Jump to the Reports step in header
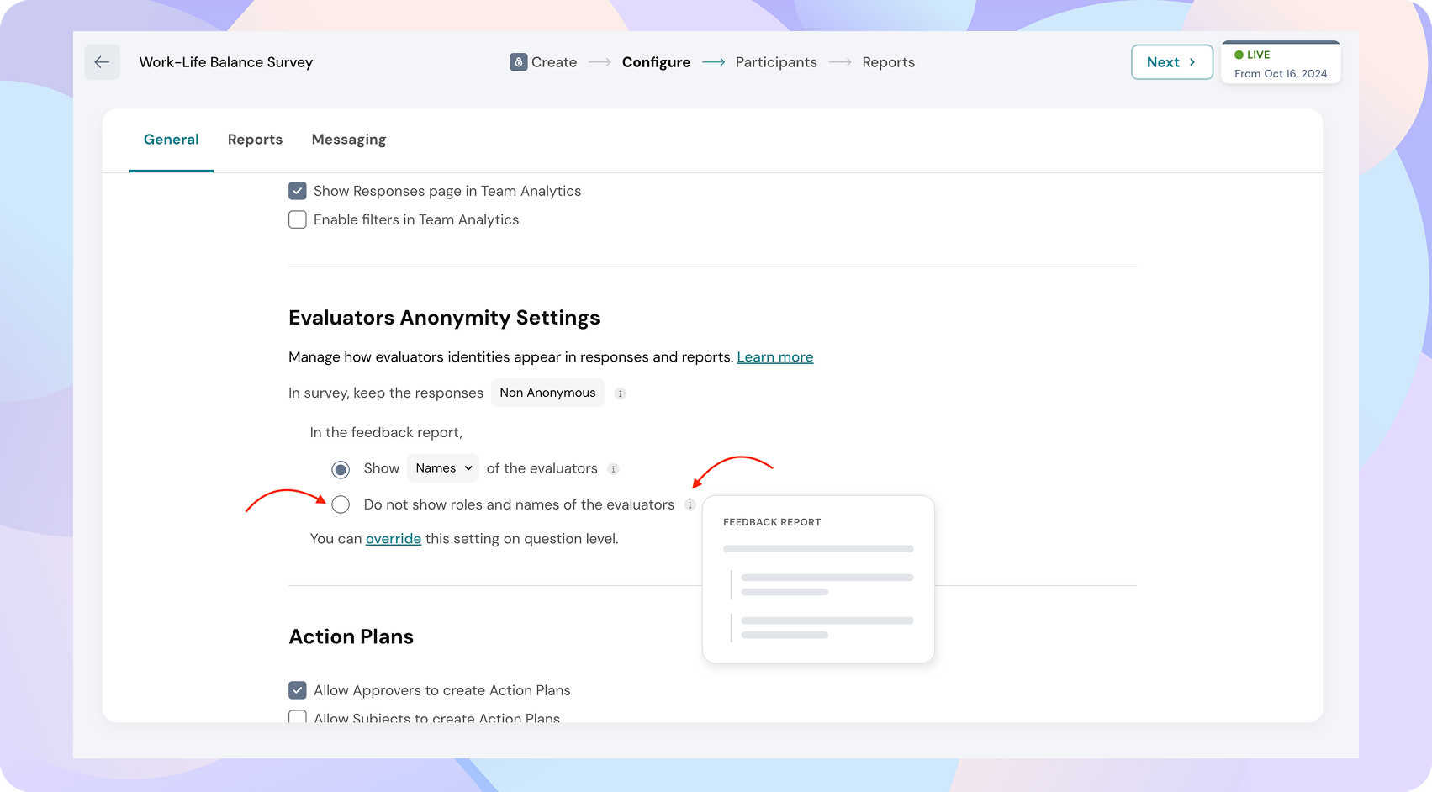Screen dimensions: 1432x792 888,62
